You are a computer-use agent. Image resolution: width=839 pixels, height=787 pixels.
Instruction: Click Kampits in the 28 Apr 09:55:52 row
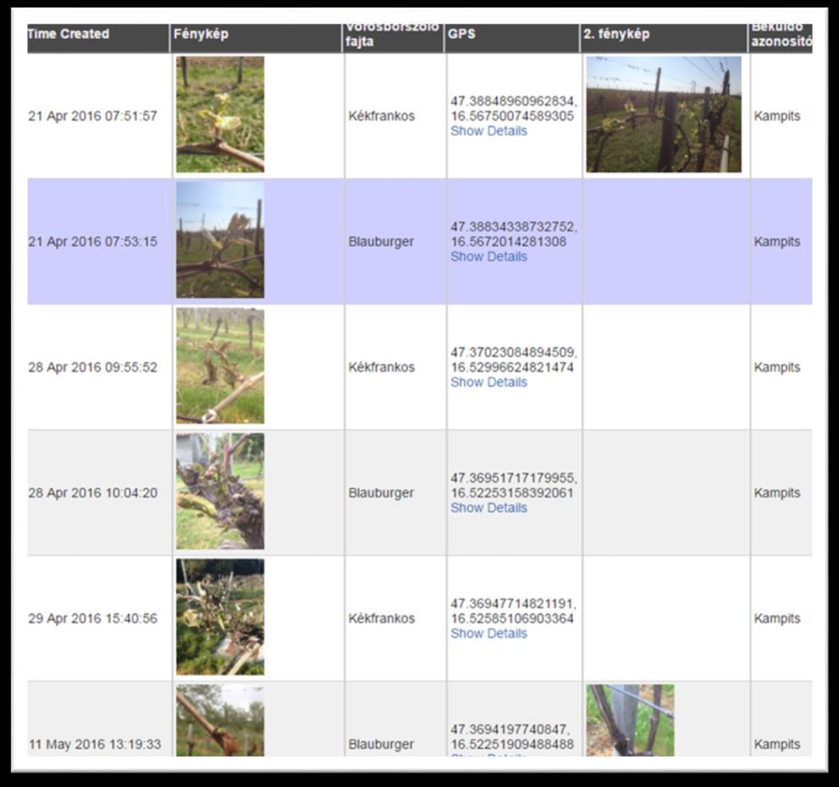777,368
